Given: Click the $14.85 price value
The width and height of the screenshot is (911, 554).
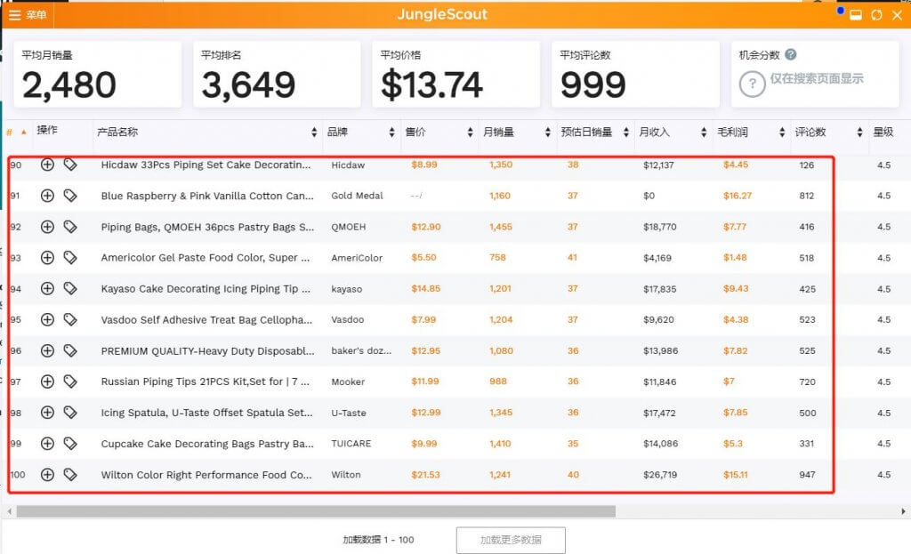Looking at the screenshot, I should [x=425, y=289].
